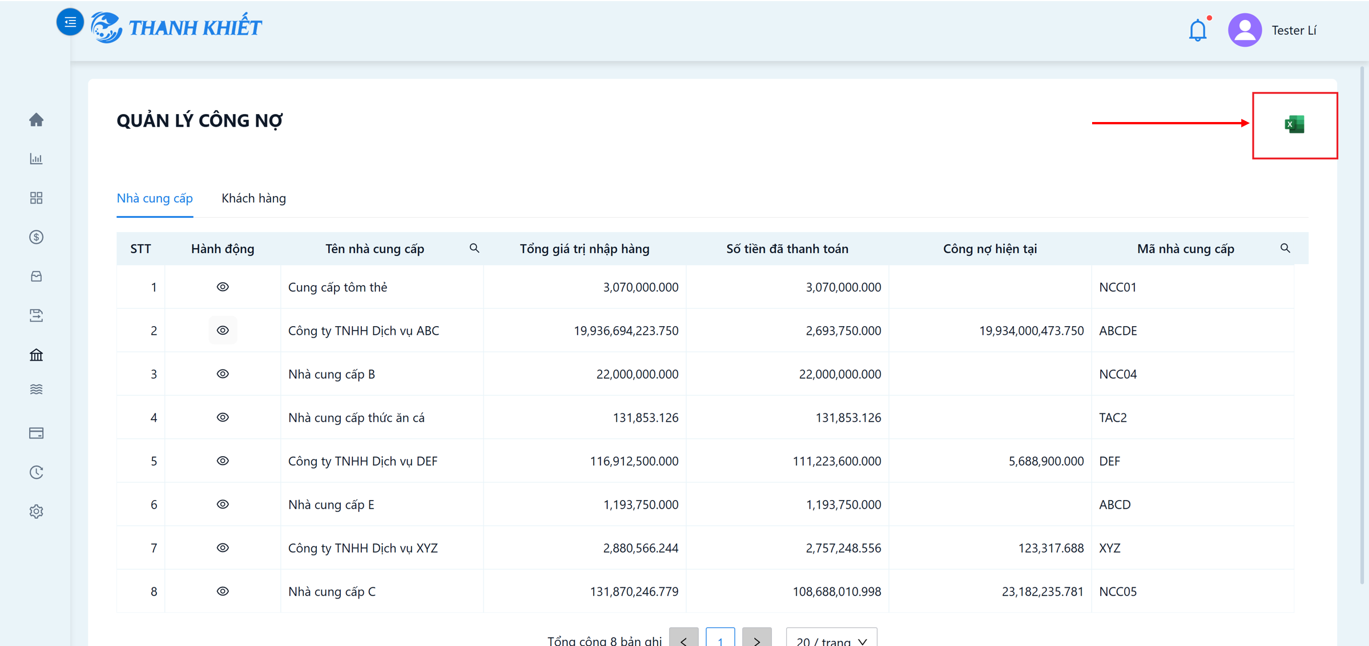Search by Mã nhà cung cấp column
Image resolution: width=1369 pixels, height=646 pixels.
click(1285, 249)
